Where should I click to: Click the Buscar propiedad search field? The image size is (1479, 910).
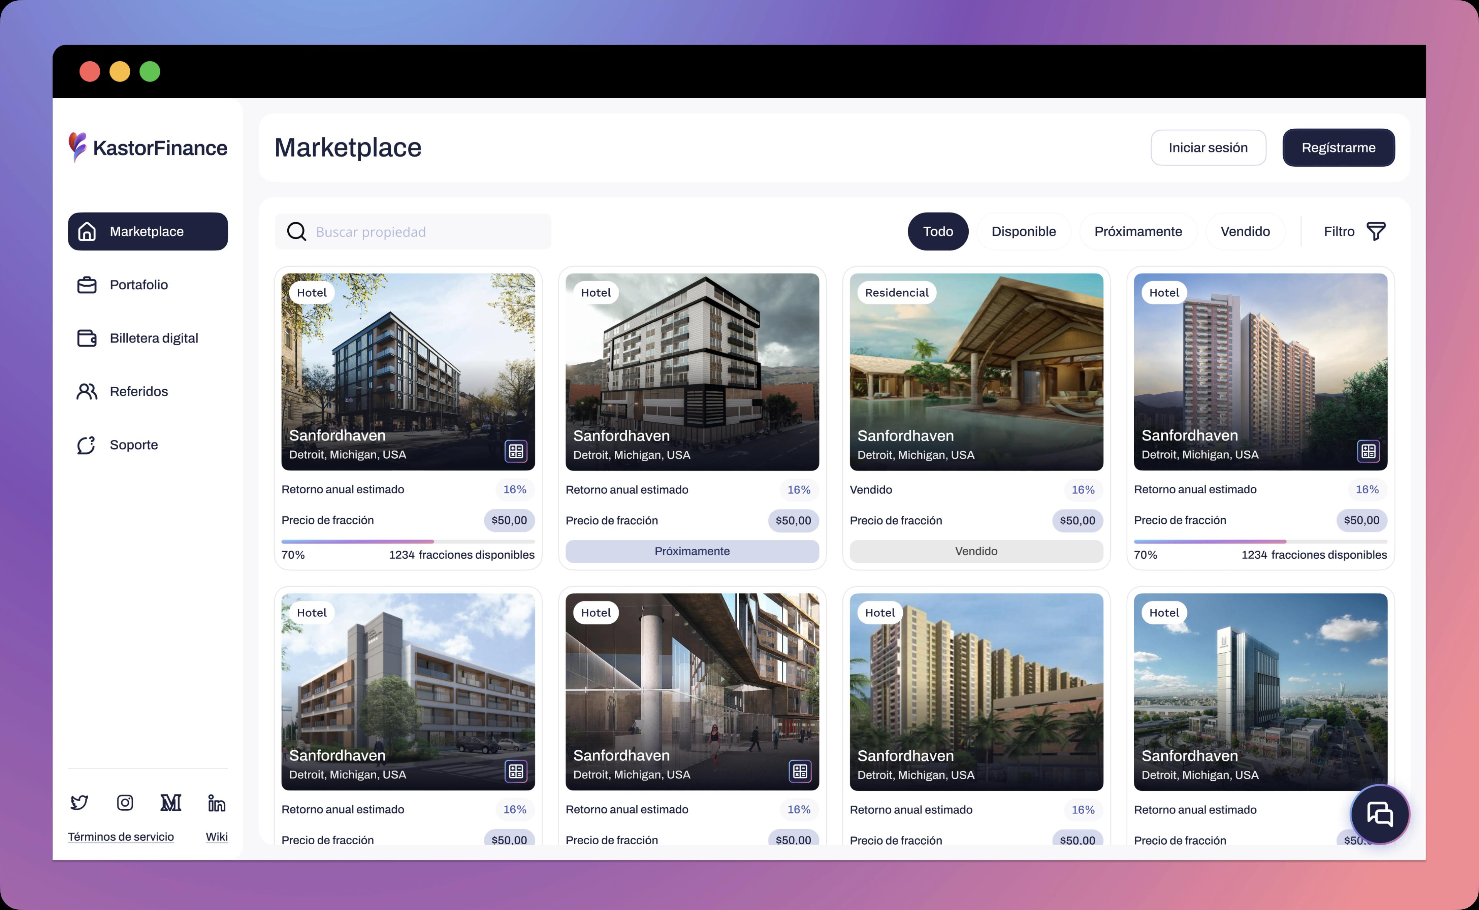click(413, 232)
